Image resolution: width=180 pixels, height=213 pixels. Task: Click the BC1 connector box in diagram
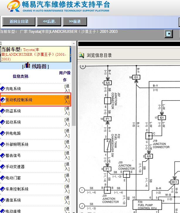pos(174,182)
